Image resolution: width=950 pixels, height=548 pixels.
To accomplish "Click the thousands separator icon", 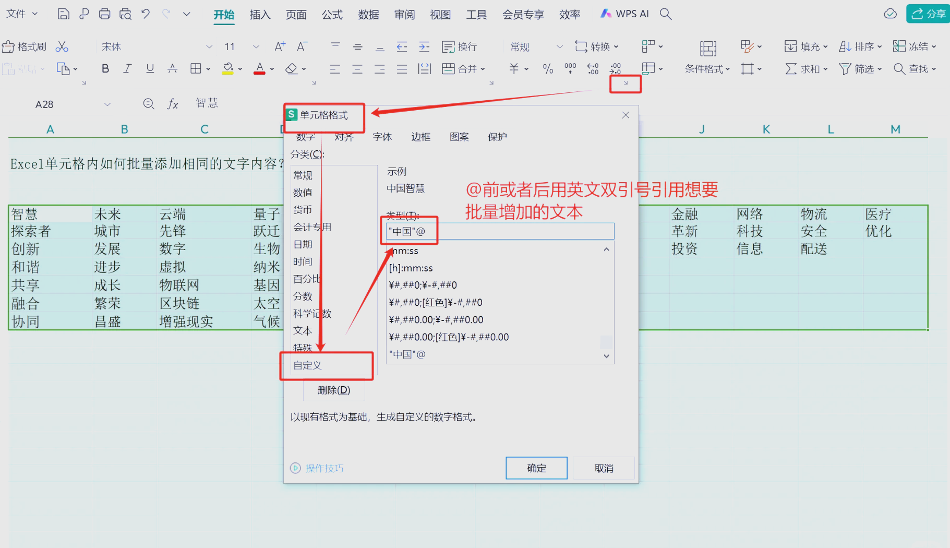I will [x=570, y=68].
